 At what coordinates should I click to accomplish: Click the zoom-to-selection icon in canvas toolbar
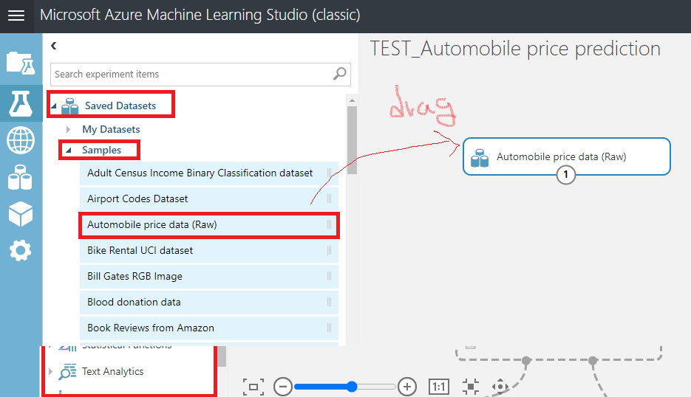[x=471, y=387]
